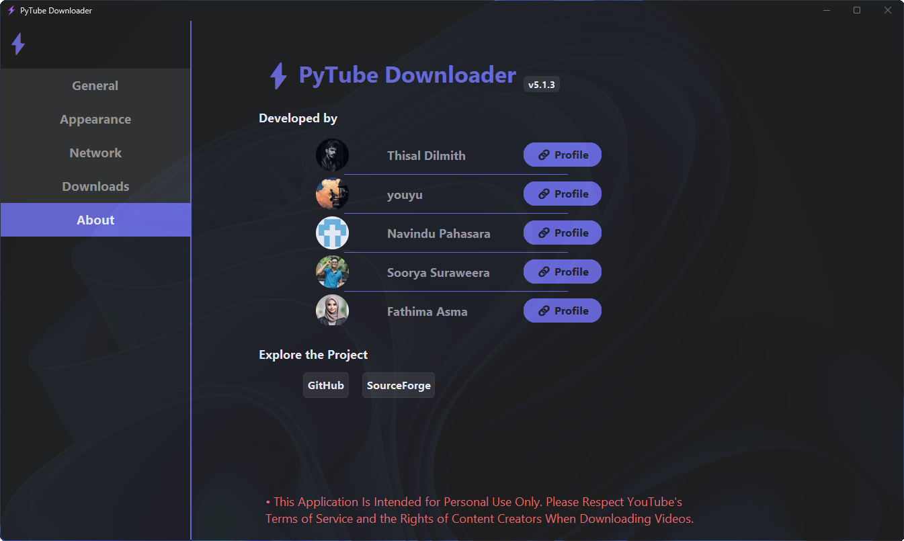Open the General settings tab
904x541 pixels.
95,85
